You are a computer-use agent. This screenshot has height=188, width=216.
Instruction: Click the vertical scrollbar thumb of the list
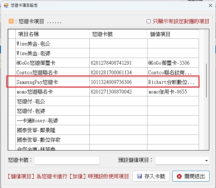click(x=206, y=80)
